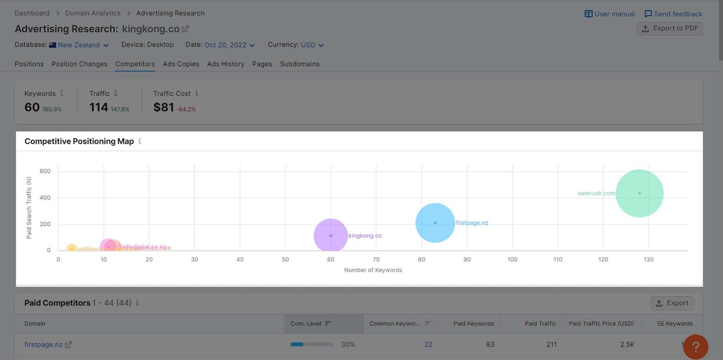Viewport: 723px width, 360px height.
Task: Go to Dashboard breadcrumb
Action: [32, 13]
